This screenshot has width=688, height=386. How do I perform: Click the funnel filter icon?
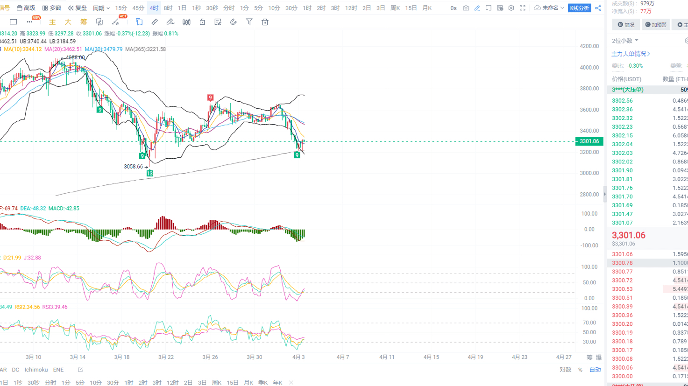coord(249,22)
